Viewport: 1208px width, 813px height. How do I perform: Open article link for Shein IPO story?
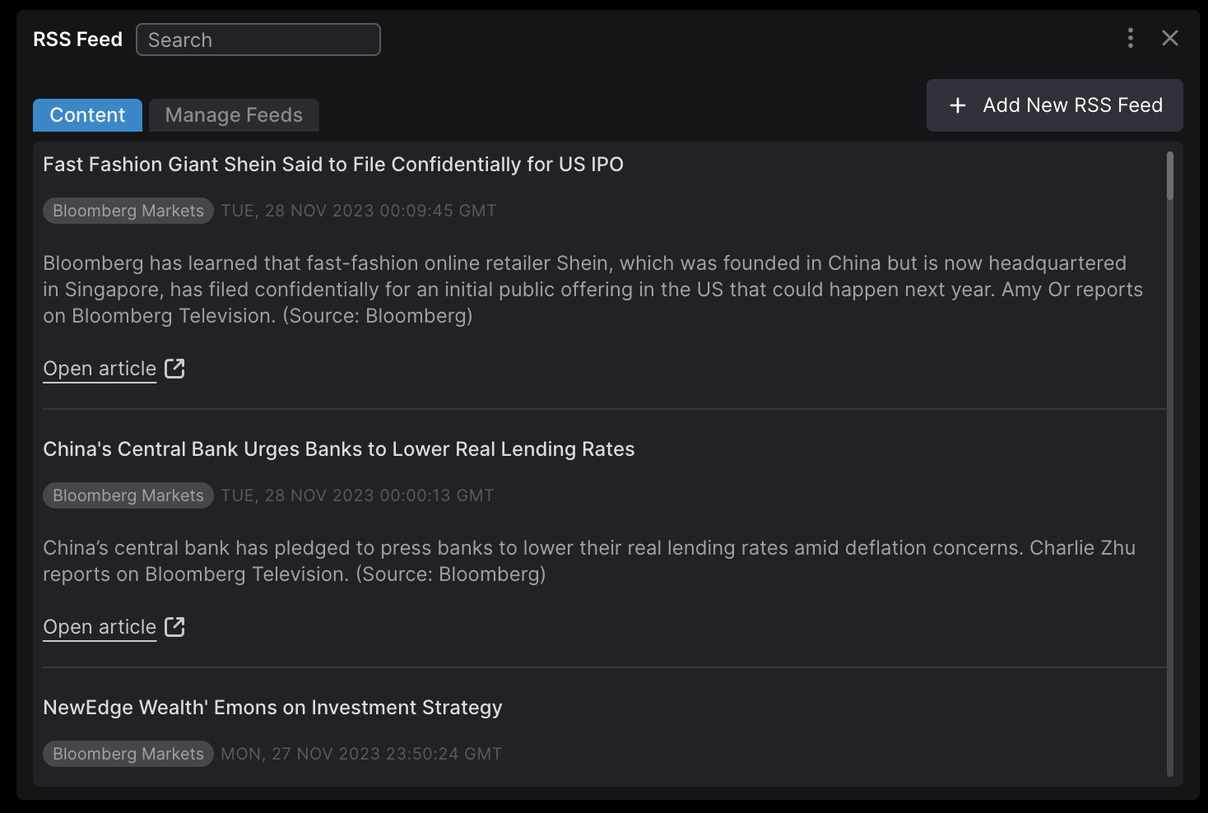[100, 369]
